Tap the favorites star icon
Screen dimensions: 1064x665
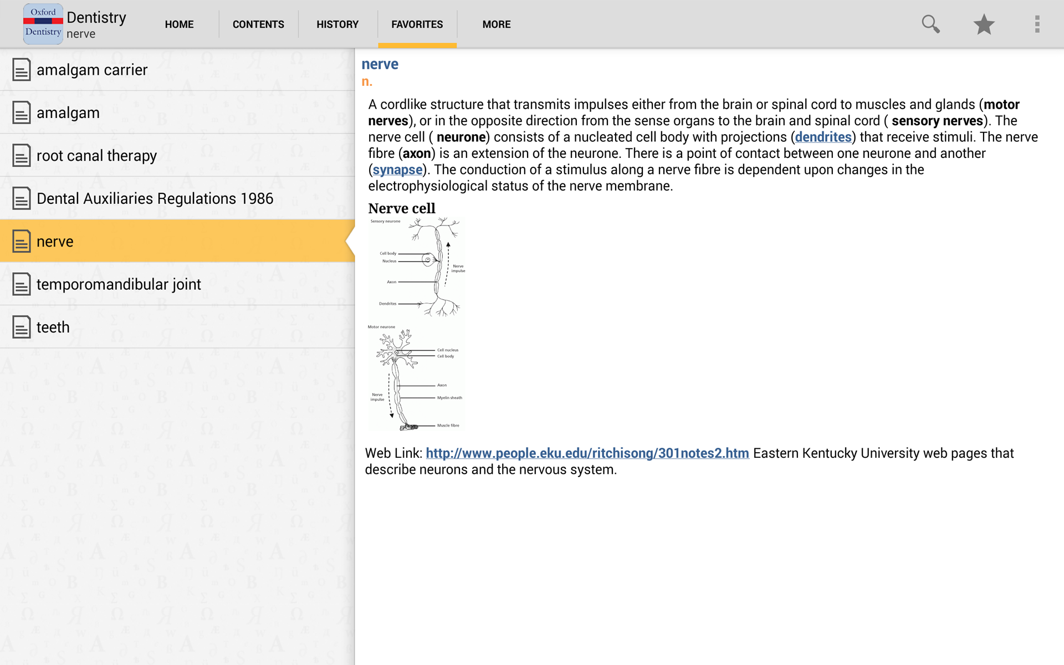click(x=984, y=24)
